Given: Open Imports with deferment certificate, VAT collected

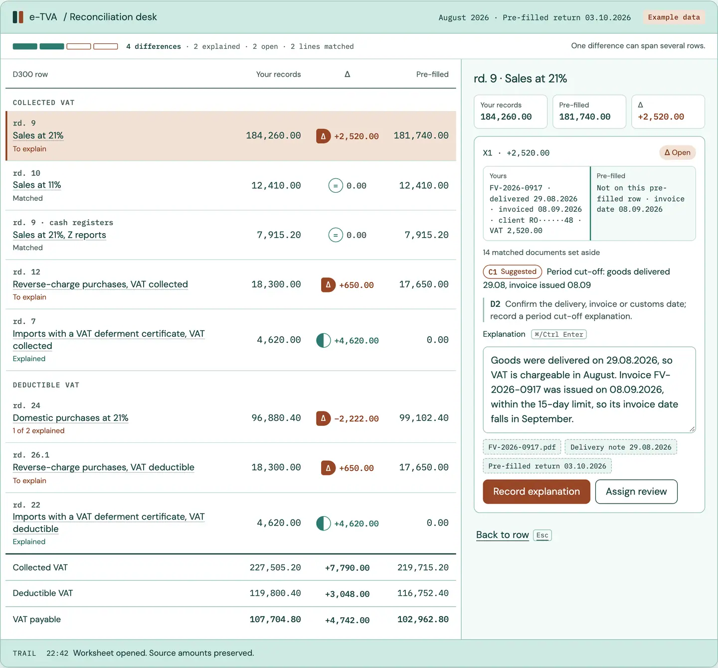Looking at the screenshot, I should pos(109,340).
